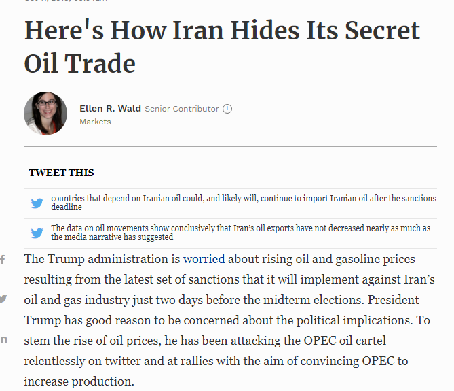Viewport: 454px width, 391px height.
Task: Click the first paragraph mentioning Trump administration
Action: tap(229, 320)
